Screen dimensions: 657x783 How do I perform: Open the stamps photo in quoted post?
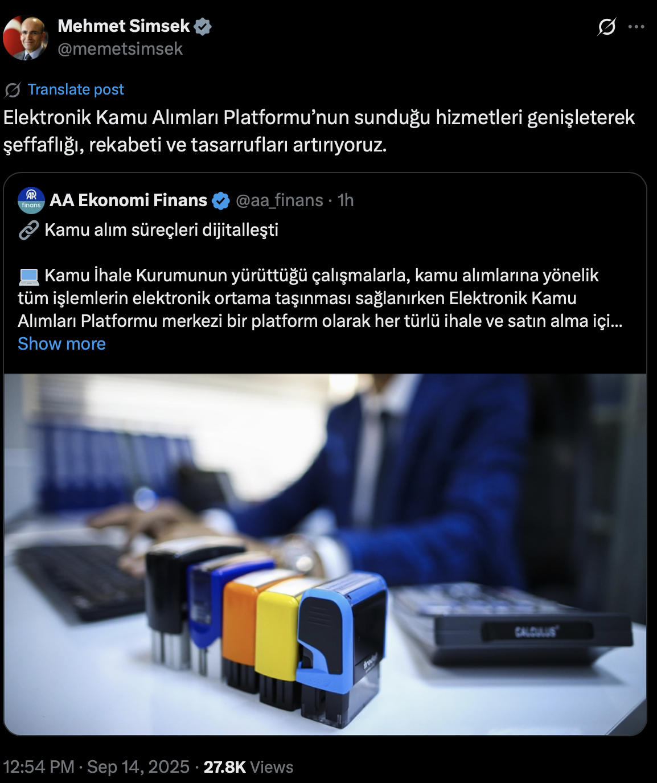coord(325,554)
